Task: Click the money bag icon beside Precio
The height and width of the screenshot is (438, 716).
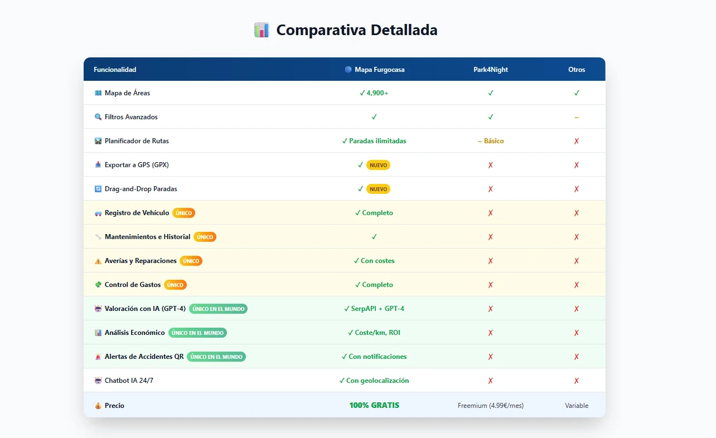Action: point(98,406)
